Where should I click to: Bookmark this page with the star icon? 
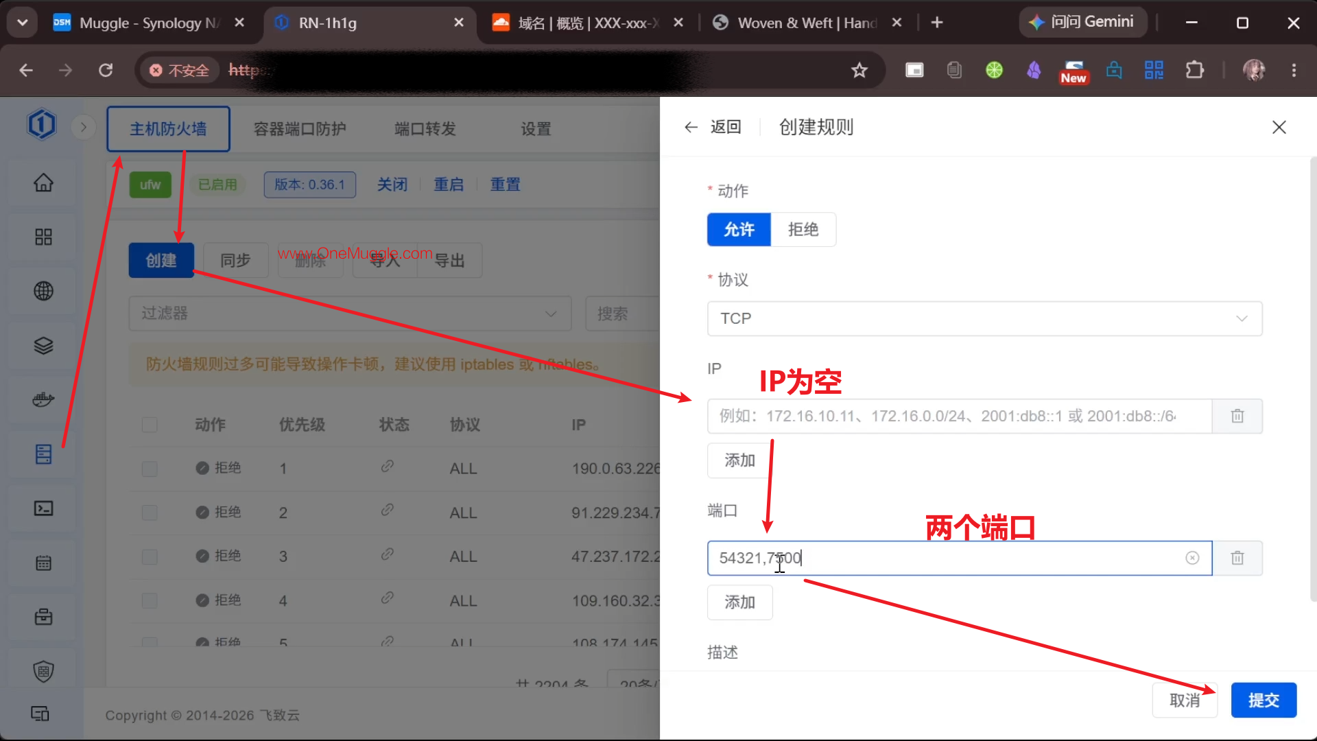click(859, 70)
